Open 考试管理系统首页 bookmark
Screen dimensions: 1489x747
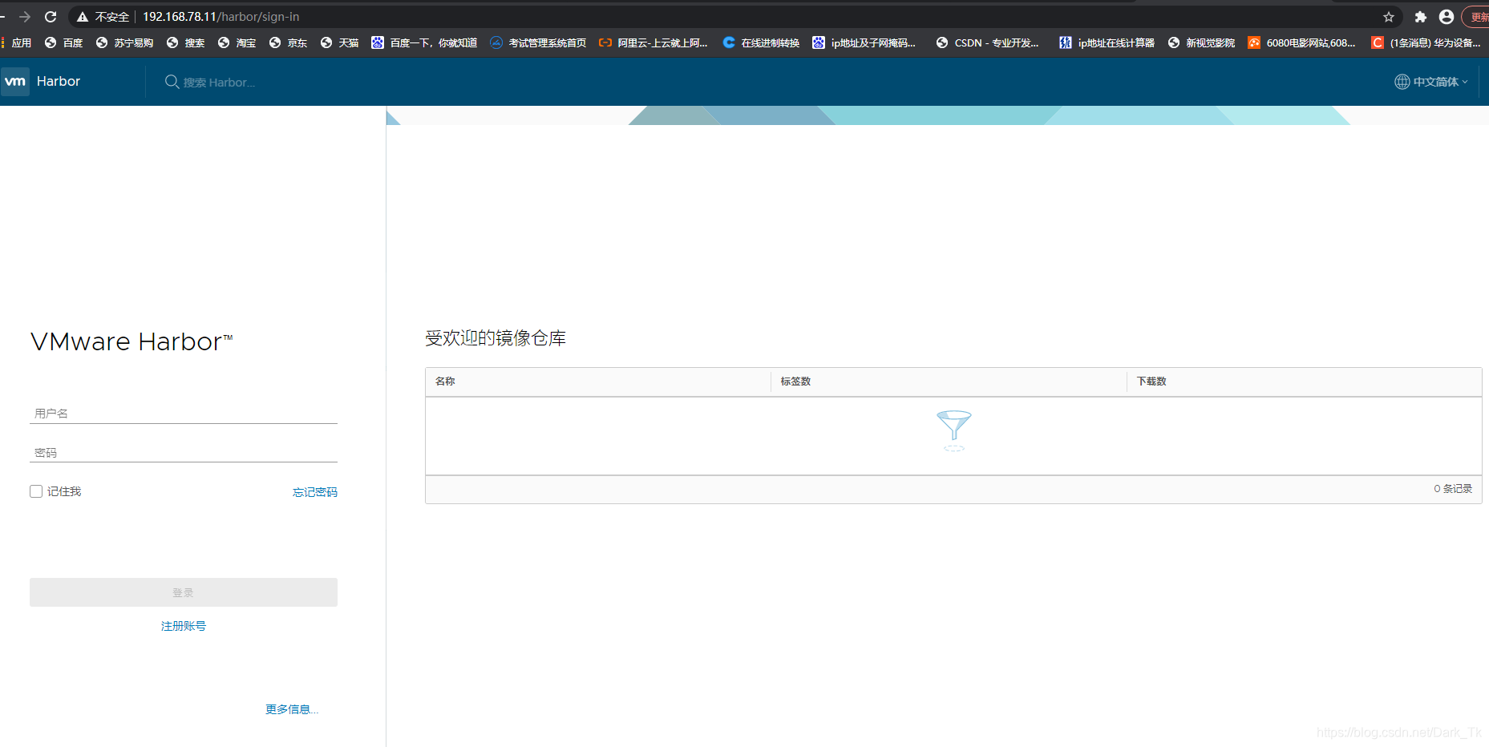[538, 43]
